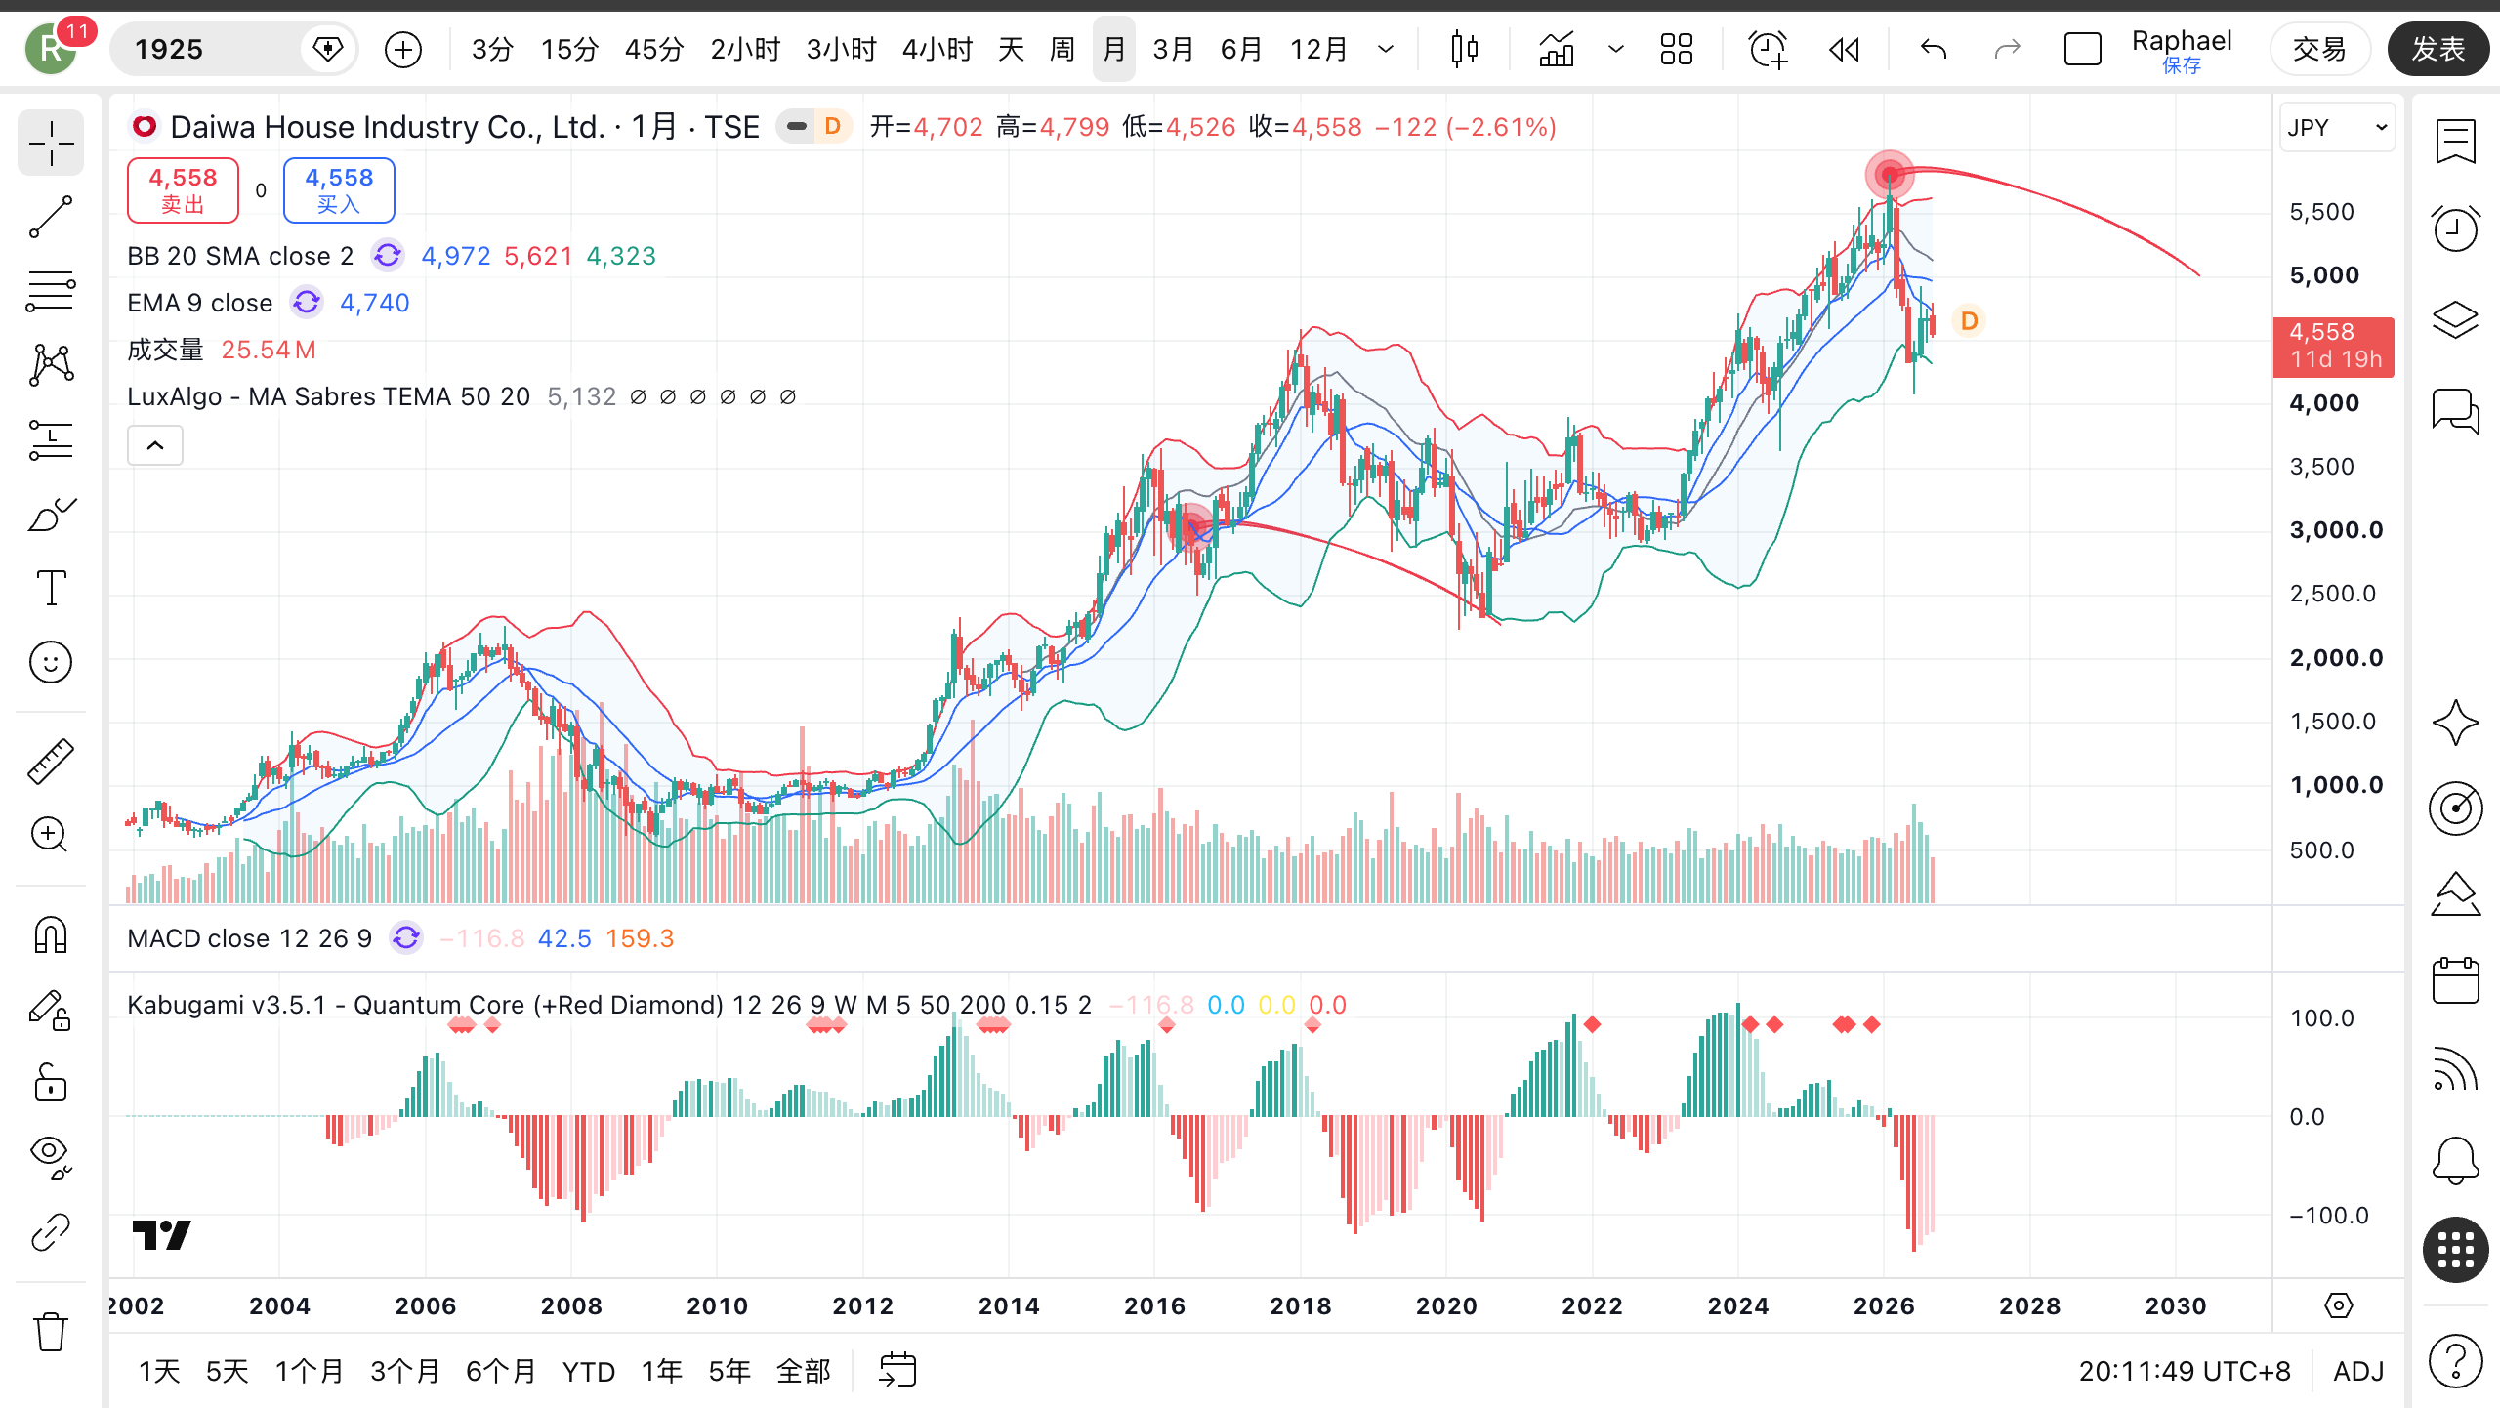Delete drawings with the trash icon
The height and width of the screenshot is (1408, 2500).
[x=51, y=1331]
